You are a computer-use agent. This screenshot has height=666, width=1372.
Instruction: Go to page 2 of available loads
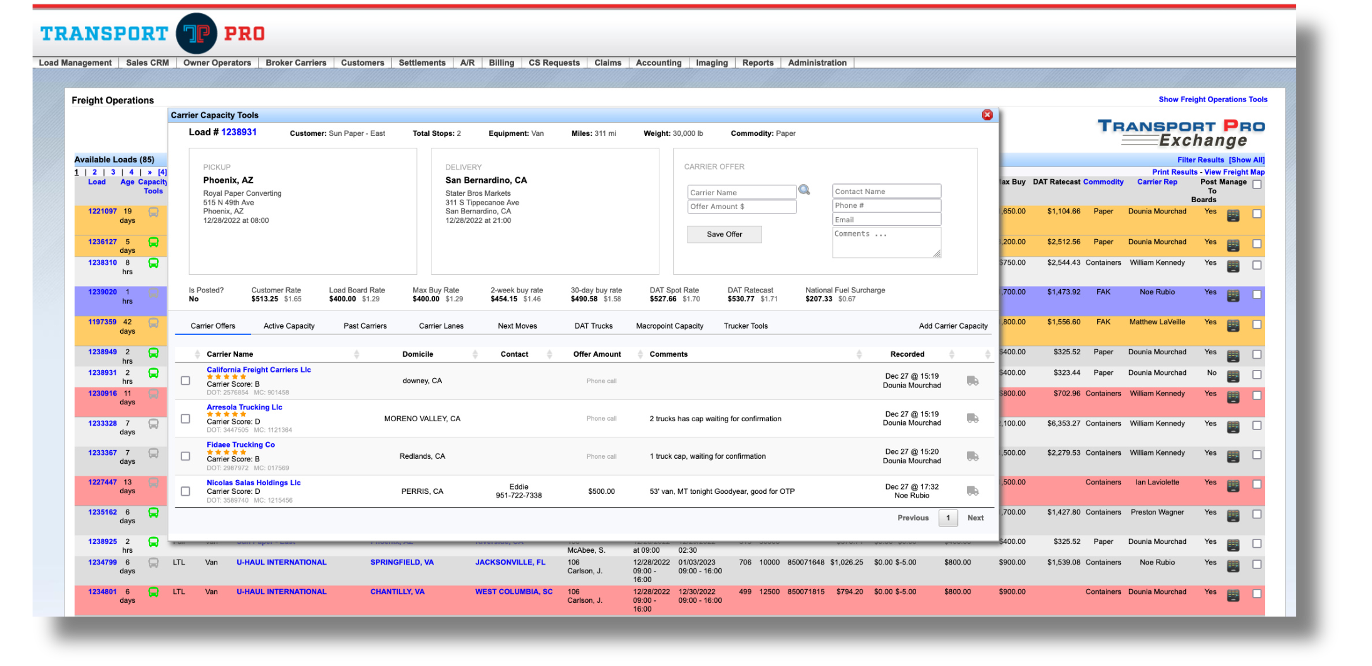point(95,172)
